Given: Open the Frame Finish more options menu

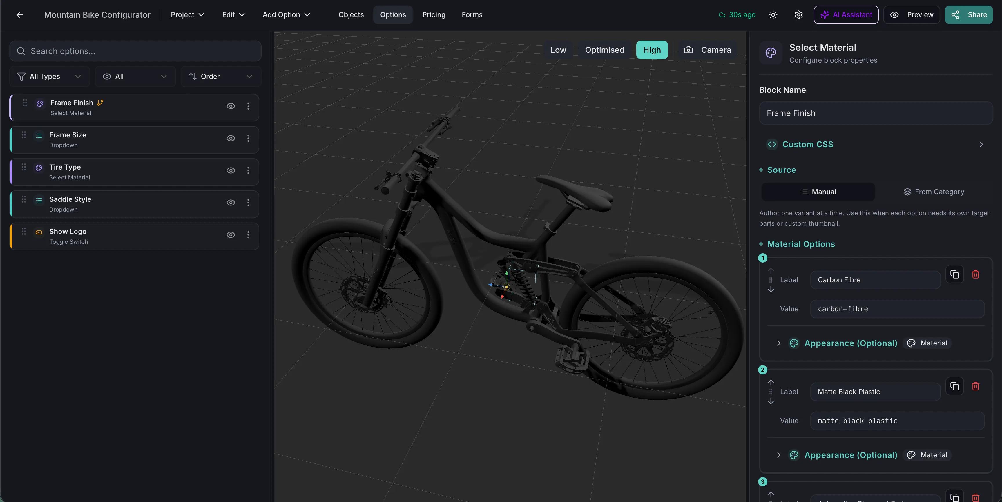Looking at the screenshot, I should pos(248,106).
